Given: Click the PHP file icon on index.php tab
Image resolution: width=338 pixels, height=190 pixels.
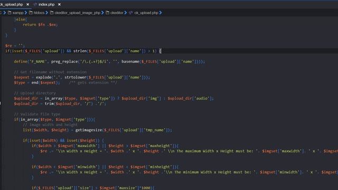Looking at the screenshot, I should pyautogui.click(x=35, y=4).
